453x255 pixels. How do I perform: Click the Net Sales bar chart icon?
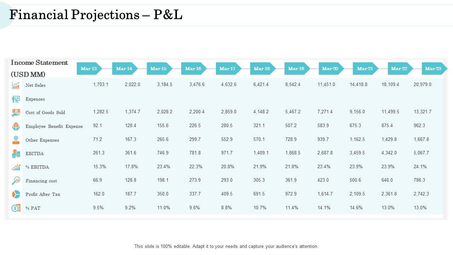pyautogui.click(x=16, y=85)
